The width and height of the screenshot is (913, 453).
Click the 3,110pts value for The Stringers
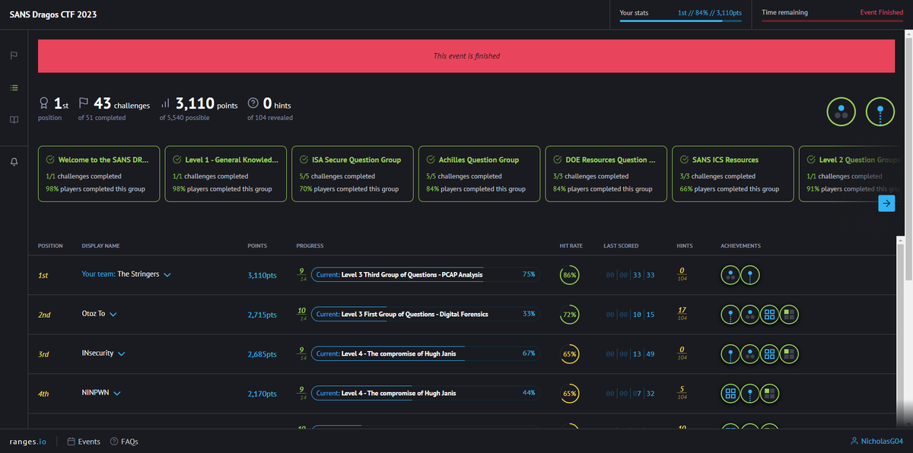pos(262,274)
